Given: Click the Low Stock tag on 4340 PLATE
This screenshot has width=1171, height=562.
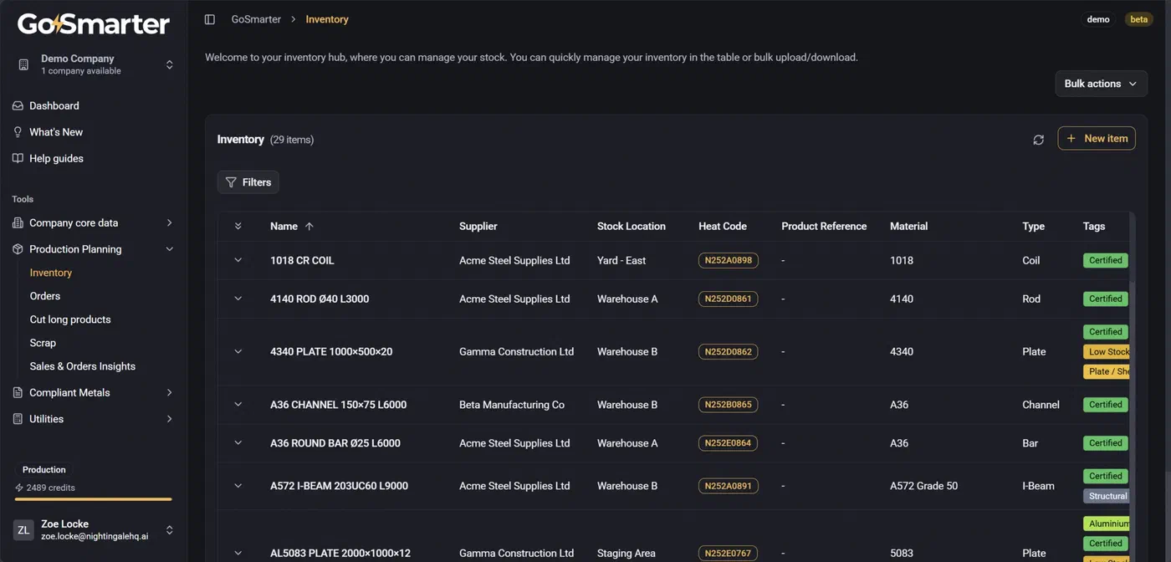Looking at the screenshot, I should [x=1107, y=352].
